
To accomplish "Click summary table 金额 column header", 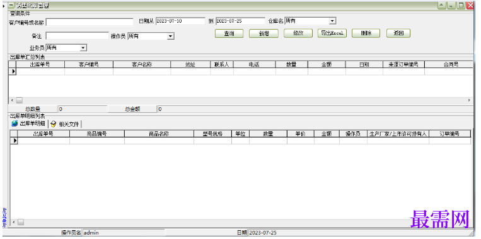I will pyautogui.click(x=327, y=64).
